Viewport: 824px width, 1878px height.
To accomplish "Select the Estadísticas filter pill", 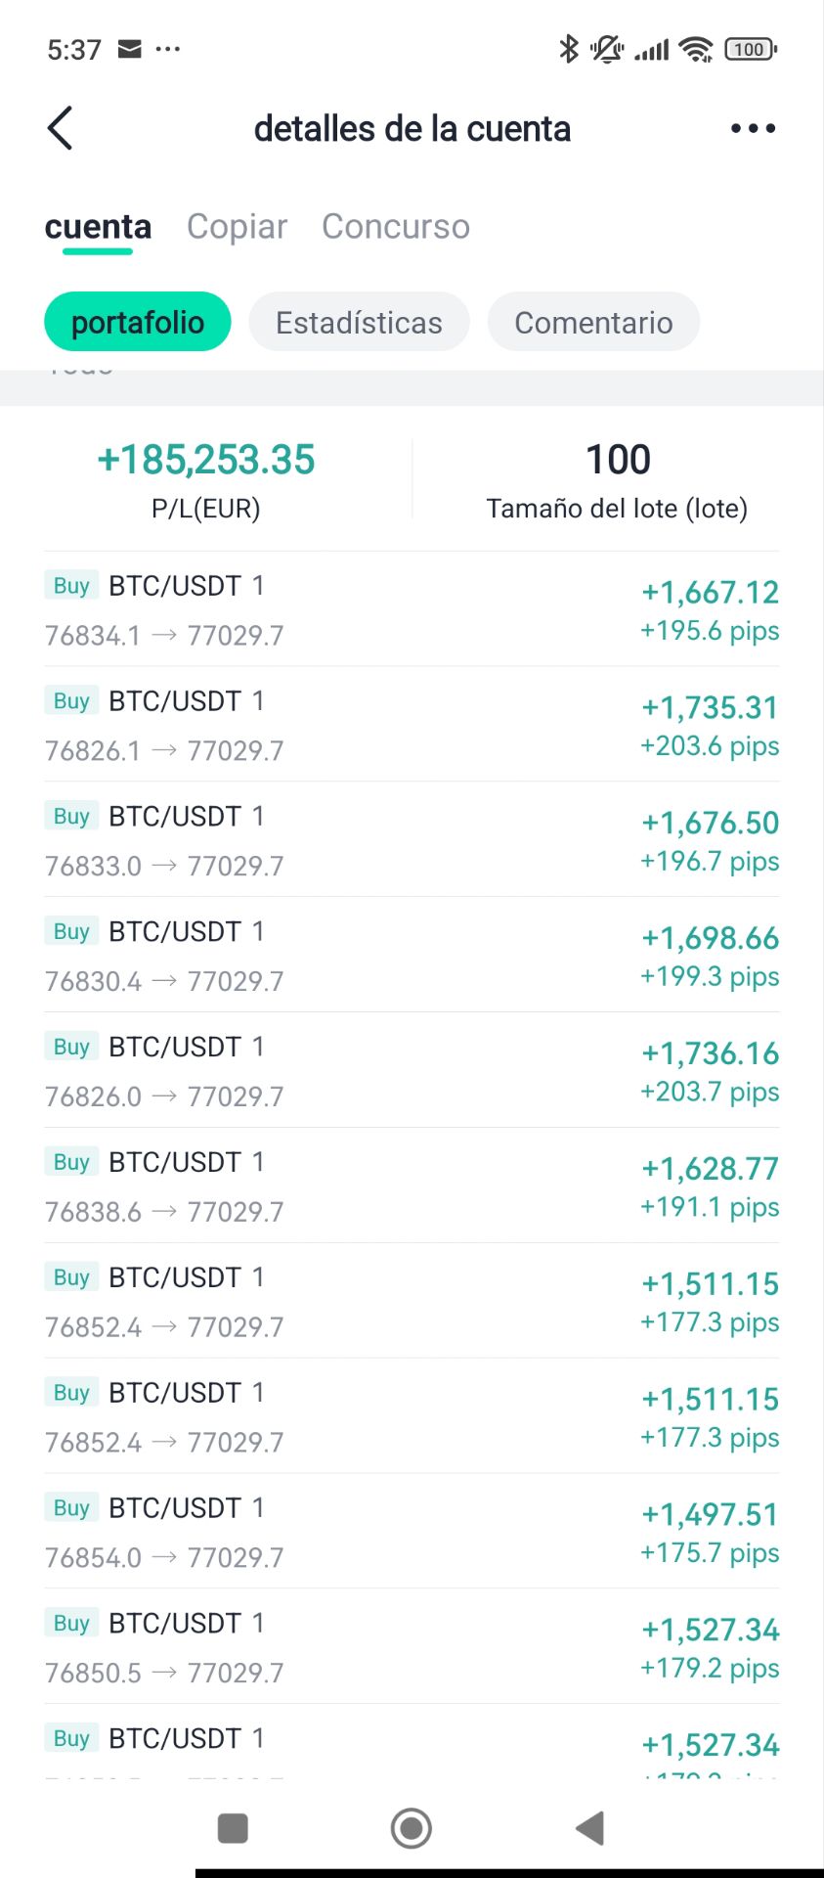I will click(x=359, y=322).
